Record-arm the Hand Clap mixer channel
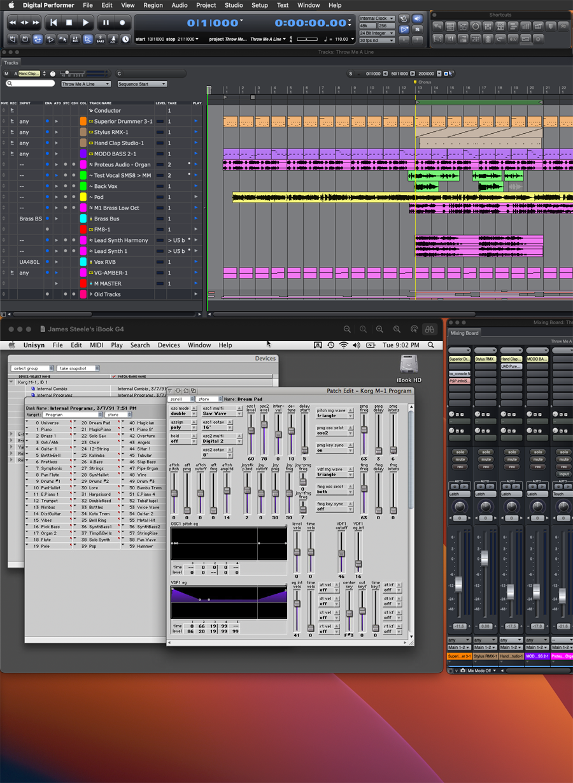The image size is (573, 783). pos(511,466)
